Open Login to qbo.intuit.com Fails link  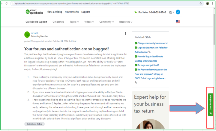click(151, 50)
